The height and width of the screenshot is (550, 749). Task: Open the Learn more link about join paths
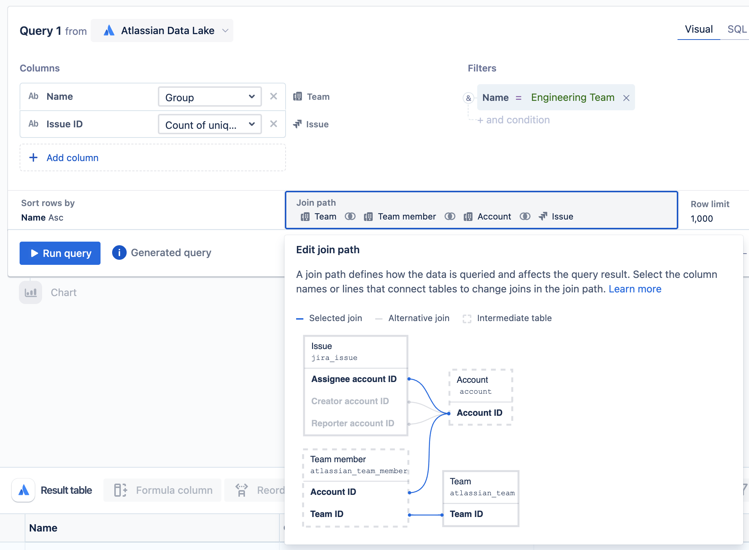635,289
